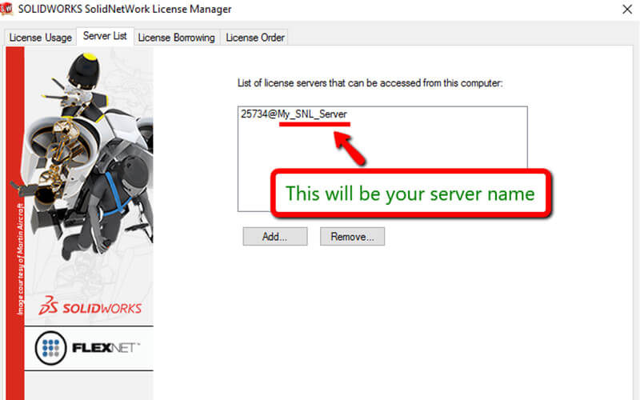Select the 25734@My_SNL_Server entry

click(x=294, y=114)
